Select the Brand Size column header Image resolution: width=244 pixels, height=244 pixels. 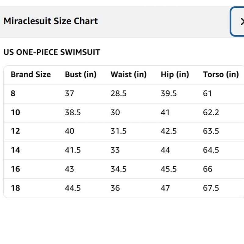coord(31,74)
